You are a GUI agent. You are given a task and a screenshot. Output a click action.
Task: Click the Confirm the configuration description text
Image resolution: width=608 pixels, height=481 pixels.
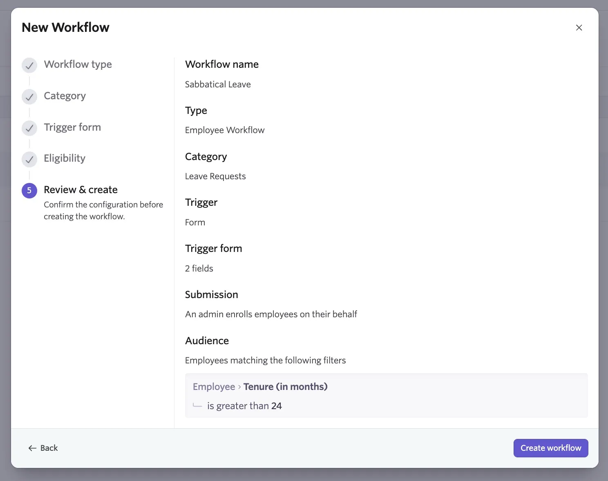click(x=103, y=210)
